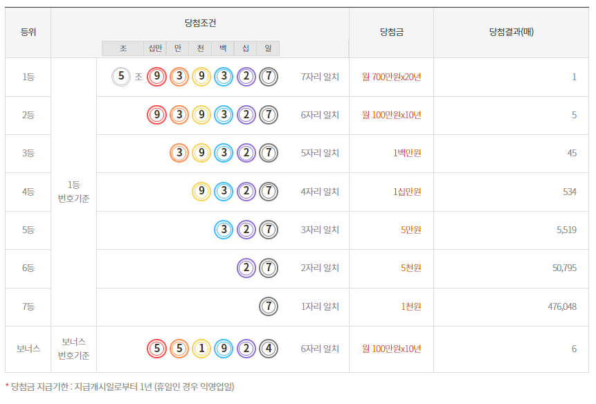Click the yellow 9 ball in the 4등 row
596x404 pixels.
click(201, 192)
